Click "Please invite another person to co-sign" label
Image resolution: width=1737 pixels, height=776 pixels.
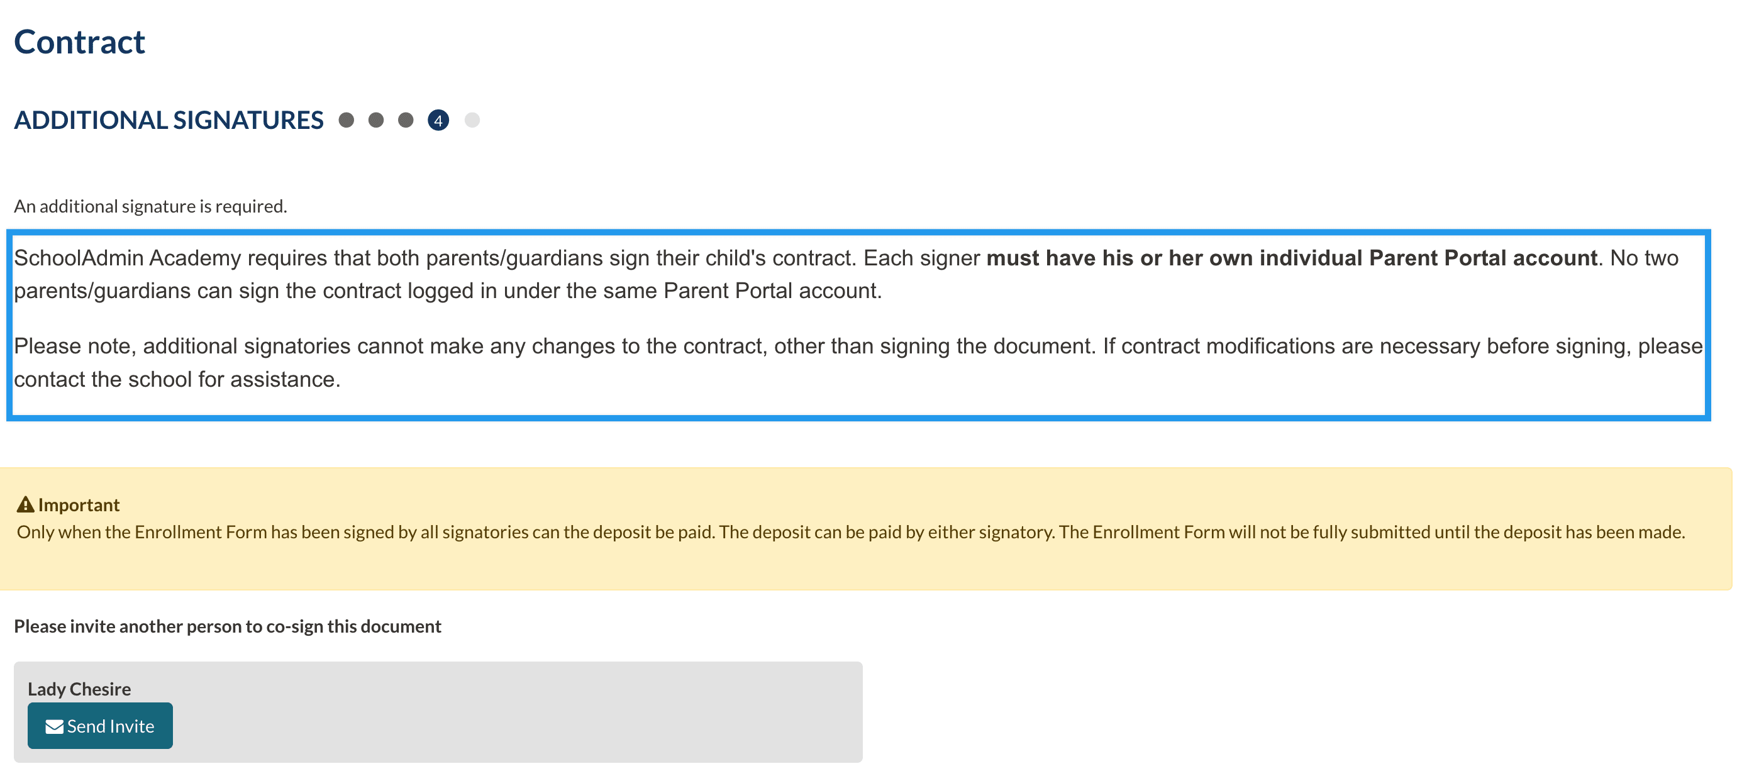[x=227, y=626]
